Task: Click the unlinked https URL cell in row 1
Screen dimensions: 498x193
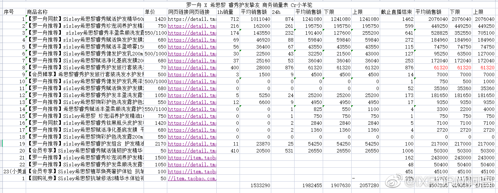Action: 192,19
